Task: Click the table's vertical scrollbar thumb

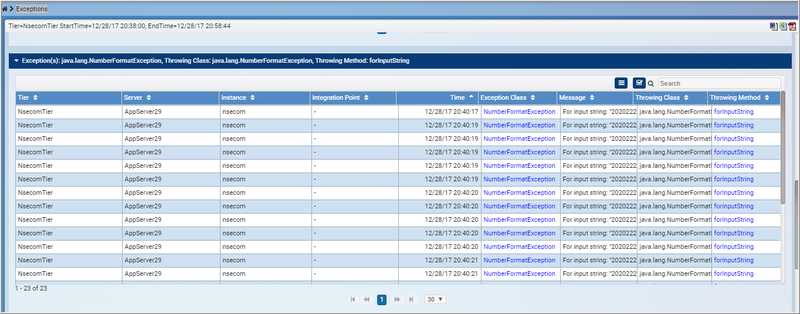Action: click(783, 147)
